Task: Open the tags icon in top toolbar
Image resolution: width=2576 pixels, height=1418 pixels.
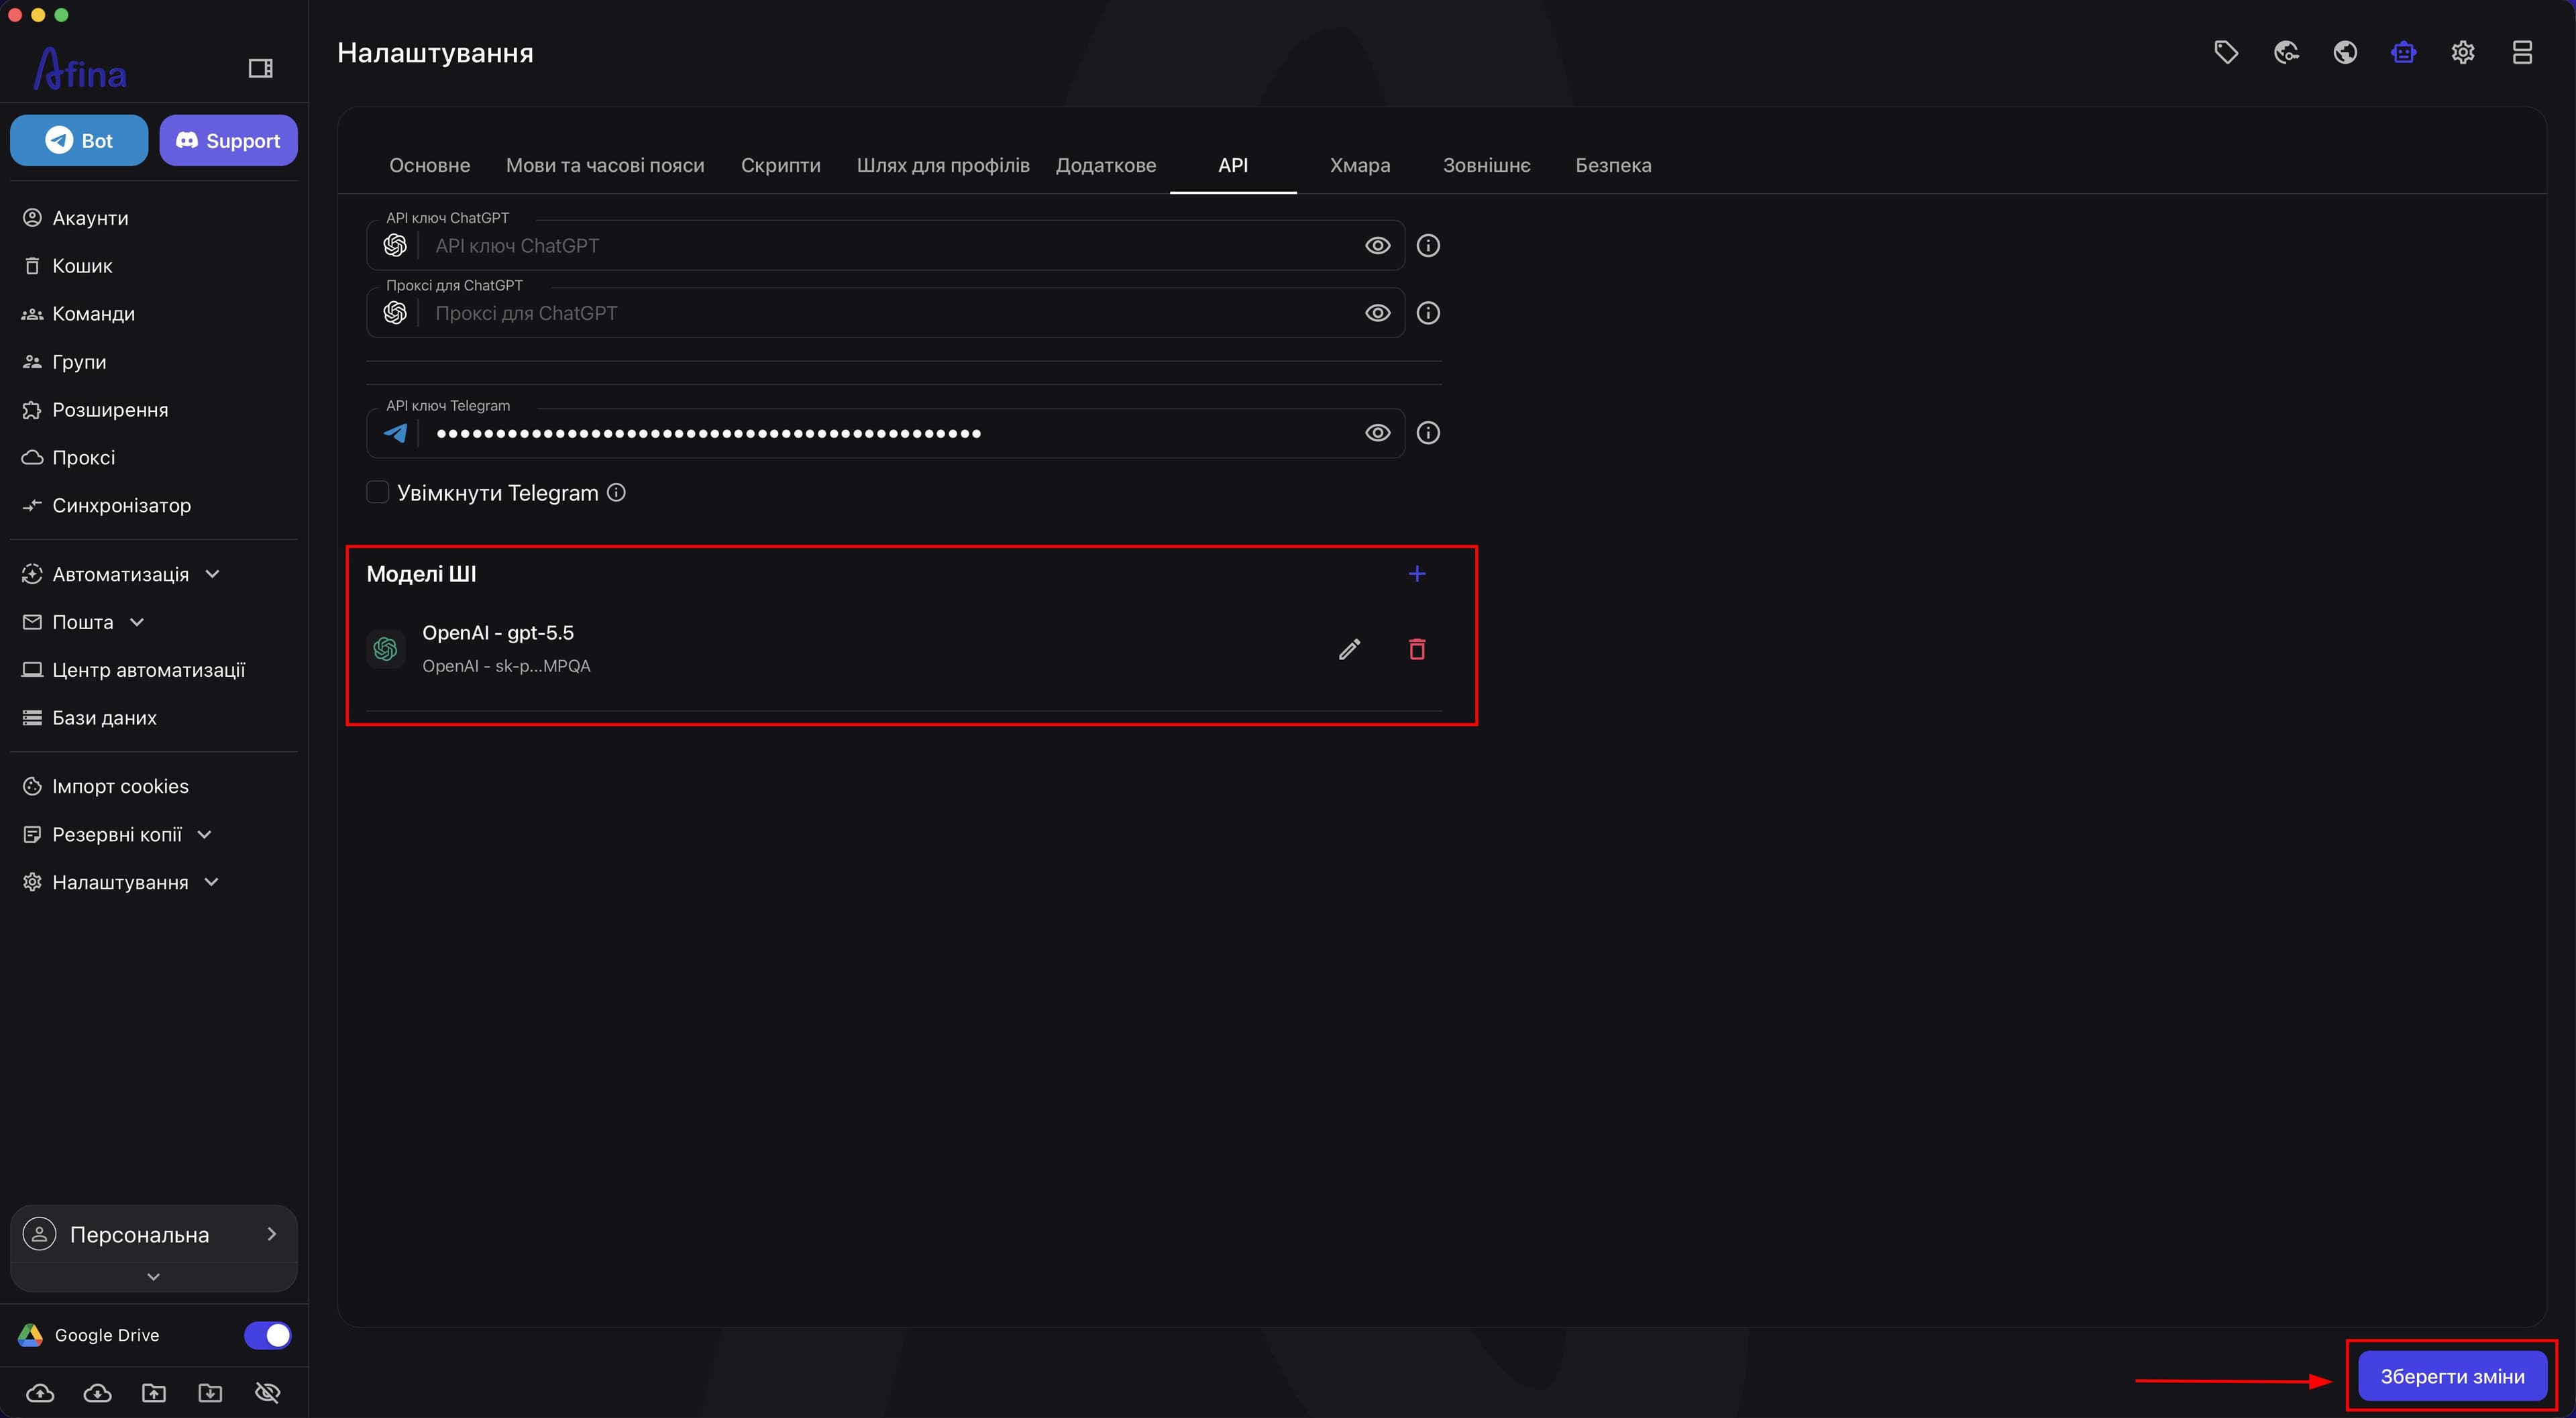Action: [x=2226, y=52]
